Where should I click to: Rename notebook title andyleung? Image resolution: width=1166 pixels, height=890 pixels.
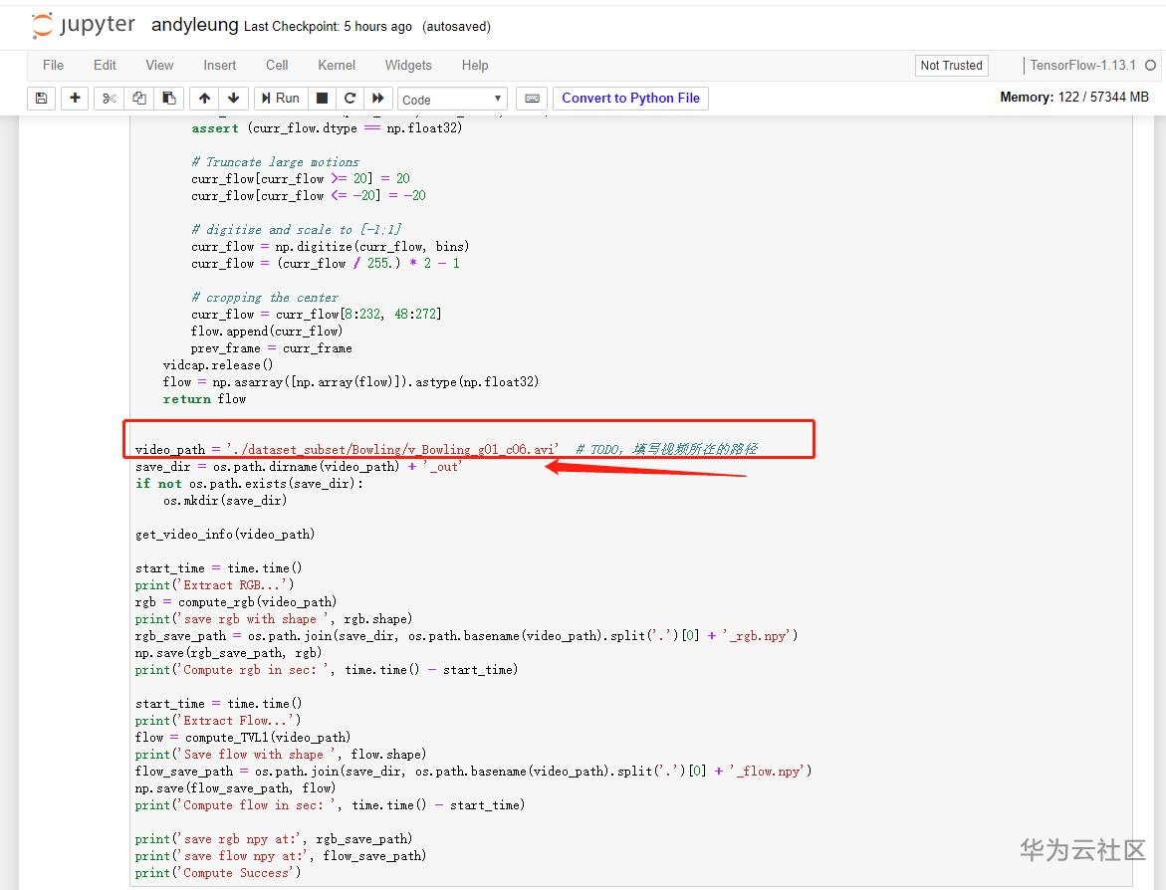[195, 25]
